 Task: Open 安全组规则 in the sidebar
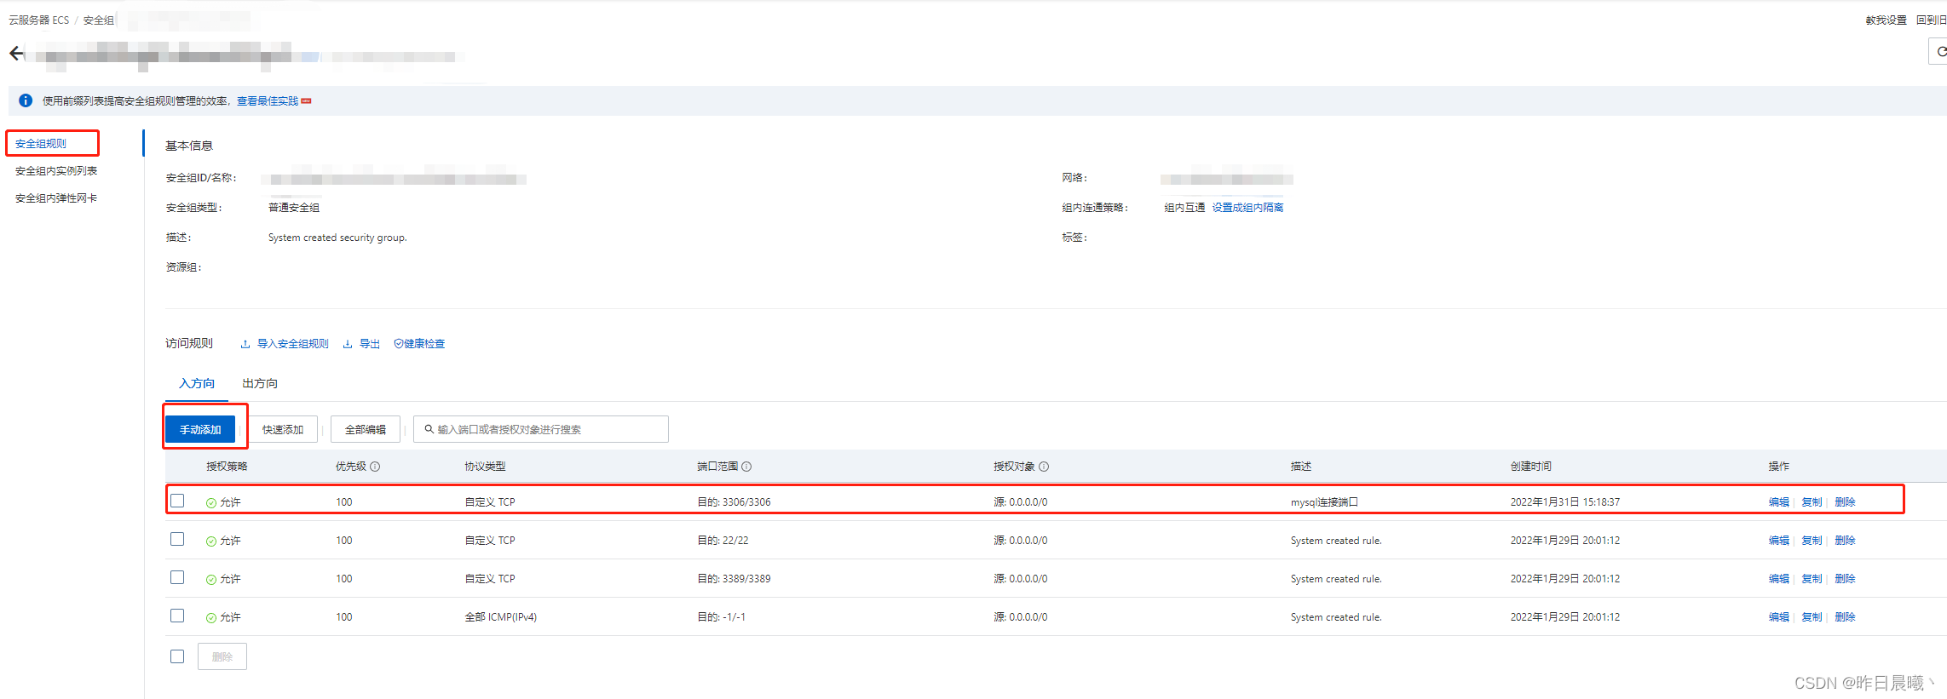41,144
